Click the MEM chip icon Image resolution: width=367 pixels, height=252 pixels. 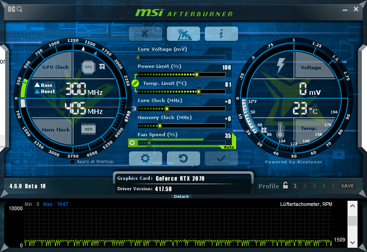[88, 129]
